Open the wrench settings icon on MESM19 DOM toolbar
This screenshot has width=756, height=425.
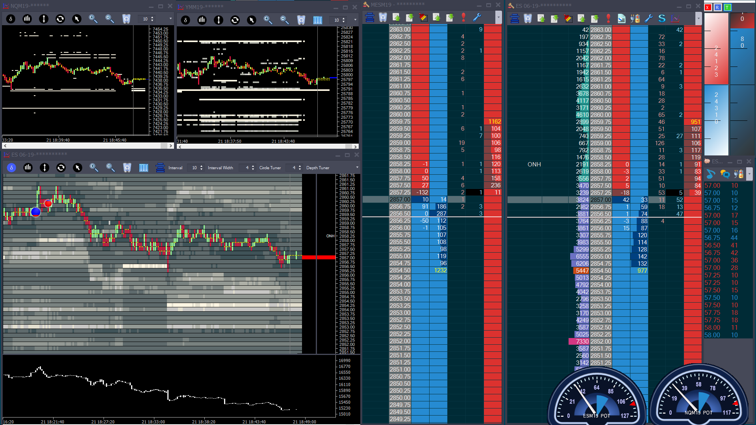tap(477, 17)
